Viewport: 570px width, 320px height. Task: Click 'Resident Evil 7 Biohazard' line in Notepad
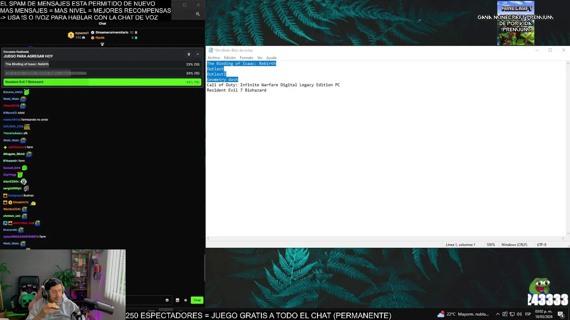pyautogui.click(x=236, y=90)
